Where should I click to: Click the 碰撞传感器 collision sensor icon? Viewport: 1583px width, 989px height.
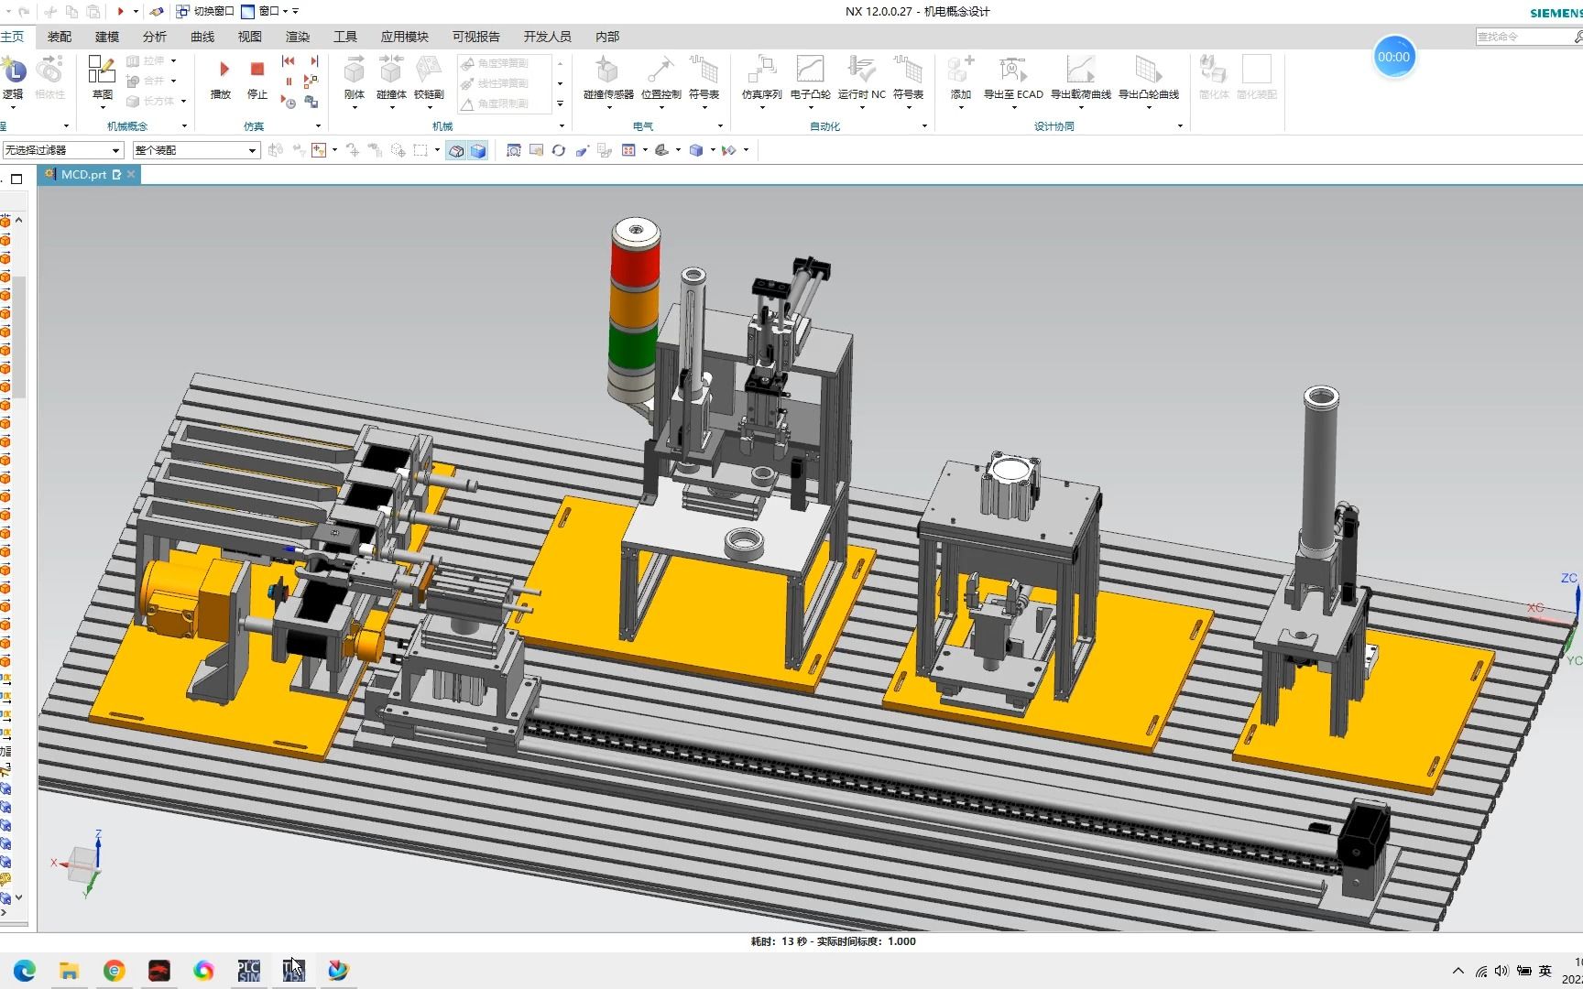coord(607,77)
